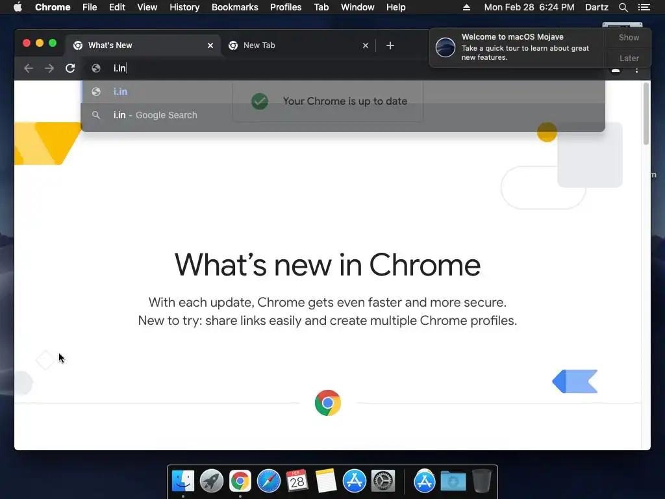Click the What's new in Chrome heading
The image size is (665, 499).
327,265
